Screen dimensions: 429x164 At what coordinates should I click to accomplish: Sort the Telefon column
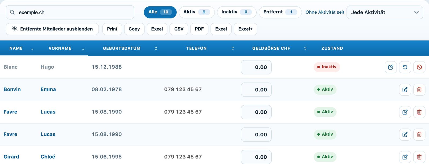[x=232, y=49]
